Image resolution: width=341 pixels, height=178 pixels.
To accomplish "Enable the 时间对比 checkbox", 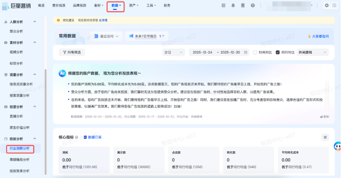I will pyautogui.click(x=255, y=52).
